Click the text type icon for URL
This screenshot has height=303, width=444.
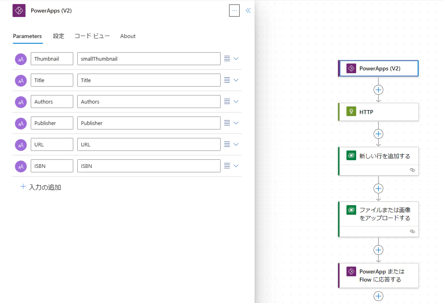[21, 145]
